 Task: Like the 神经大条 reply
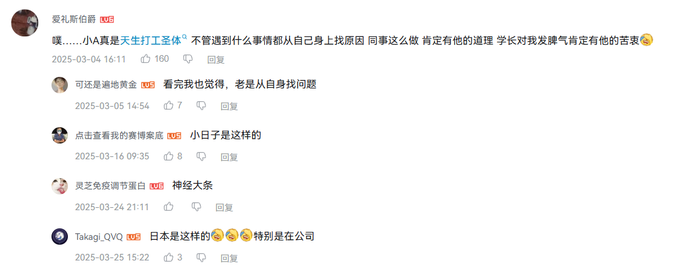(169, 207)
